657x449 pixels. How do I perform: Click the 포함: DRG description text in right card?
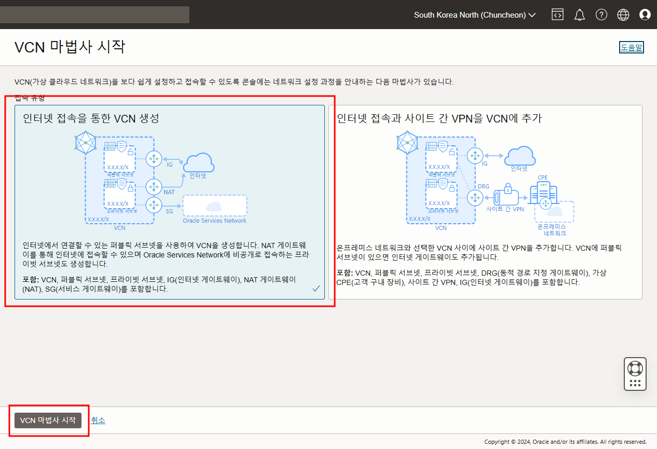click(472, 278)
